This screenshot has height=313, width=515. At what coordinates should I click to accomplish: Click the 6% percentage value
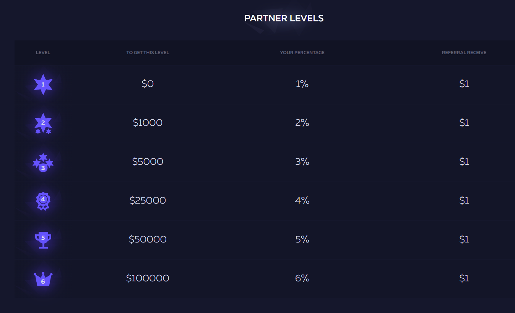pyautogui.click(x=302, y=278)
